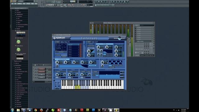Open the TOOLS menu
The height and width of the screenshot is (112, 199).
[x=32, y=4]
